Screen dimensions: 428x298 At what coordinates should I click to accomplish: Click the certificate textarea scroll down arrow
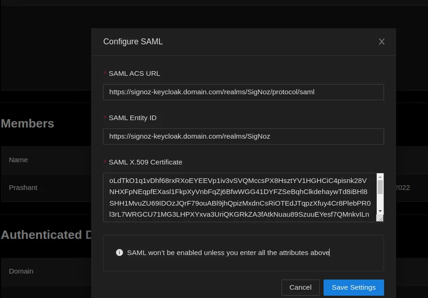point(380,211)
